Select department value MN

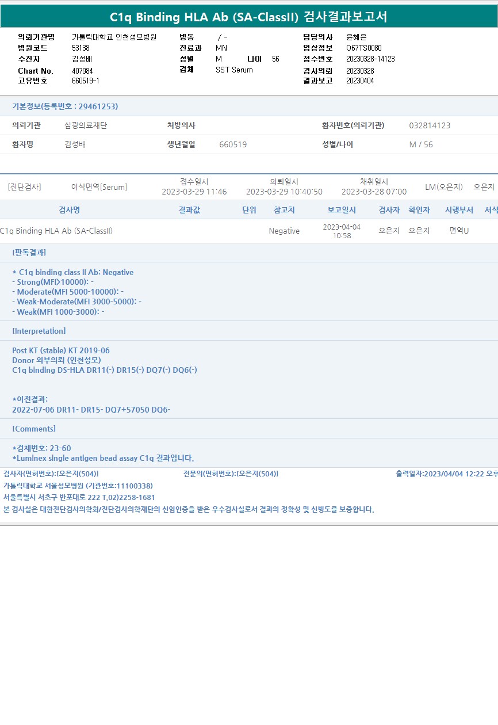coord(221,48)
